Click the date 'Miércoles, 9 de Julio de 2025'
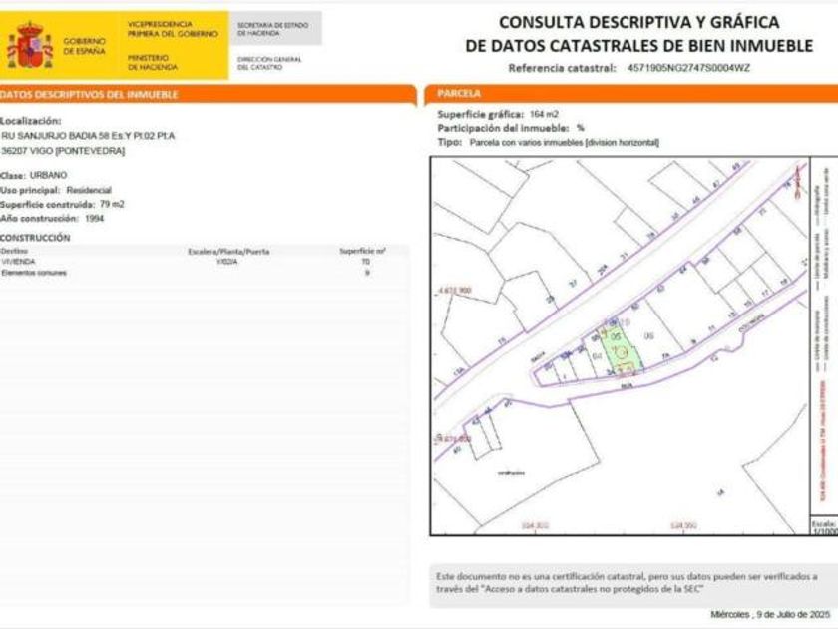This screenshot has width=838, height=629. point(770,615)
